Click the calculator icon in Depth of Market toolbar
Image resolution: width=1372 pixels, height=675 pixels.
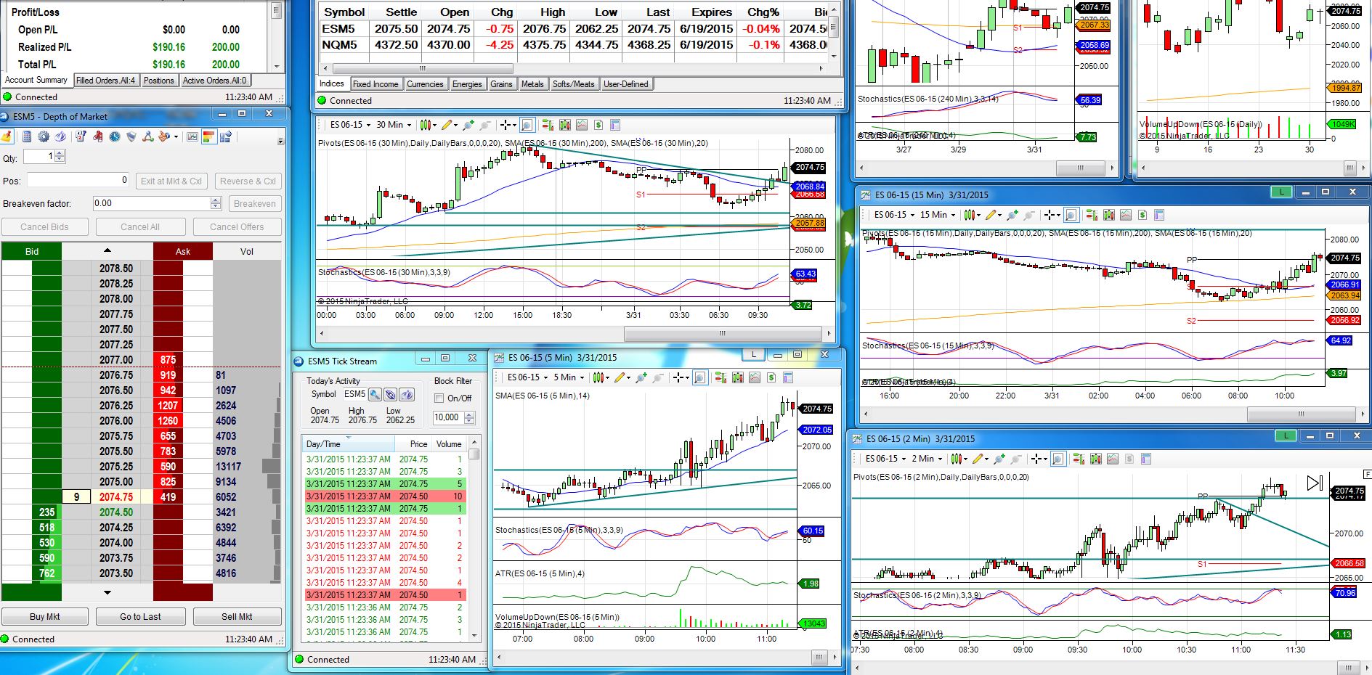[27, 136]
